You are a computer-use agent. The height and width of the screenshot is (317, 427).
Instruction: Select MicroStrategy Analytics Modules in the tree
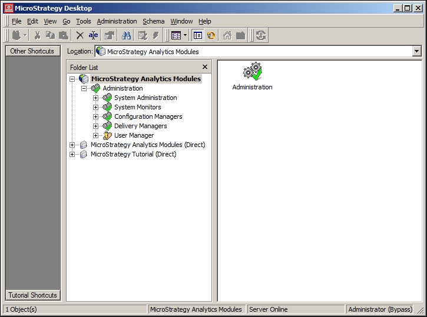(146, 79)
